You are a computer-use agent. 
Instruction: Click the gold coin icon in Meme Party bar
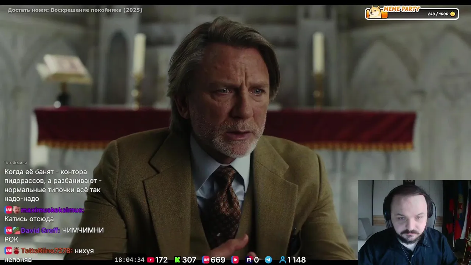(453, 14)
